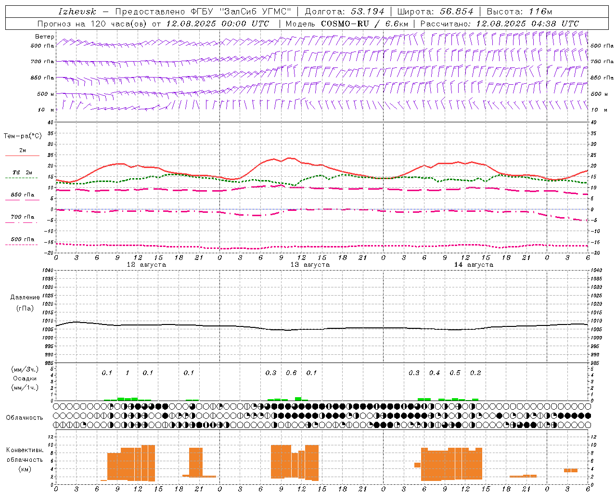Click the "700 гПа" temperature legend entry
Screen dimensions: 616x493
[x=23, y=217]
